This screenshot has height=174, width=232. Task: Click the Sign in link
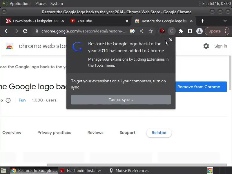point(220,46)
